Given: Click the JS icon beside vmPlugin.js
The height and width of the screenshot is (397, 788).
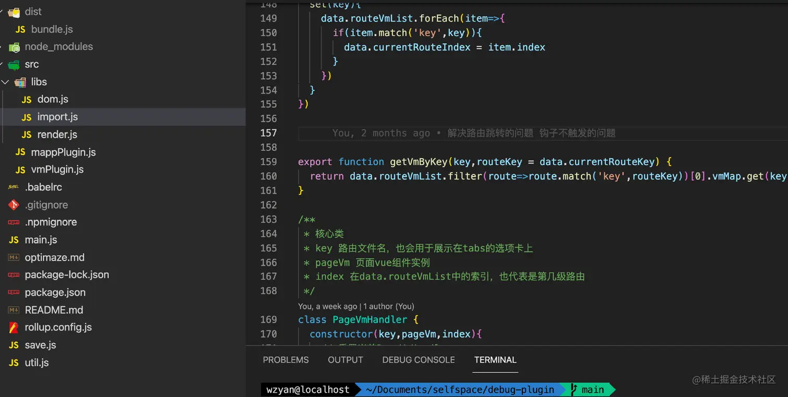Looking at the screenshot, I should point(20,170).
